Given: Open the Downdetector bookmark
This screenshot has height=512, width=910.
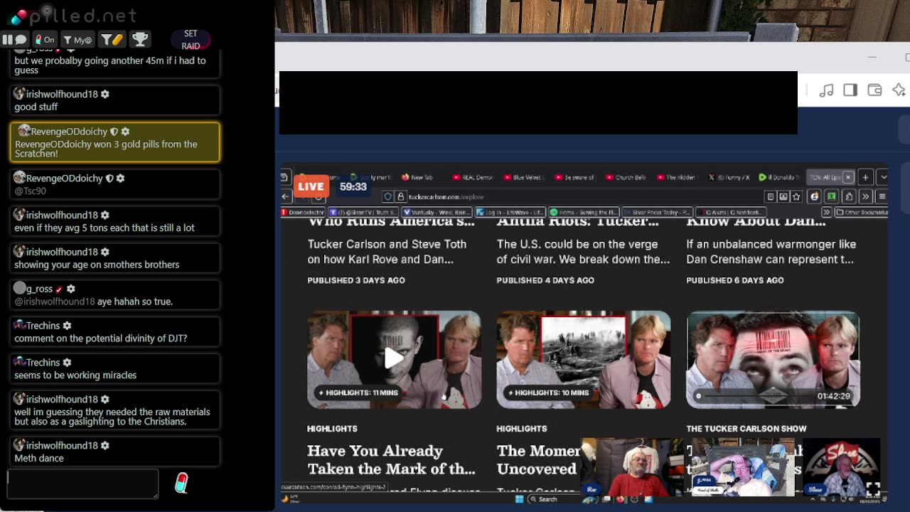Looking at the screenshot, I should (304, 212).
